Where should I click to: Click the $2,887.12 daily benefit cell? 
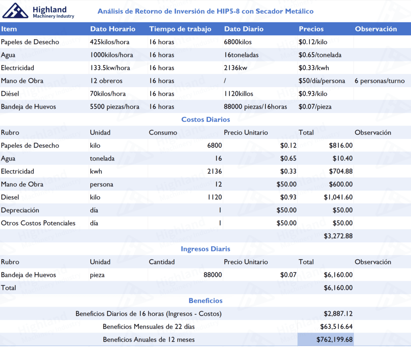click(338, 314)
